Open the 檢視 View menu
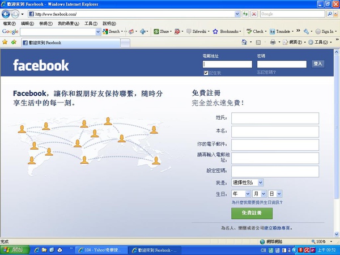Image resolution: width=340 pixels, height=255 pixels. pos(46,23)
